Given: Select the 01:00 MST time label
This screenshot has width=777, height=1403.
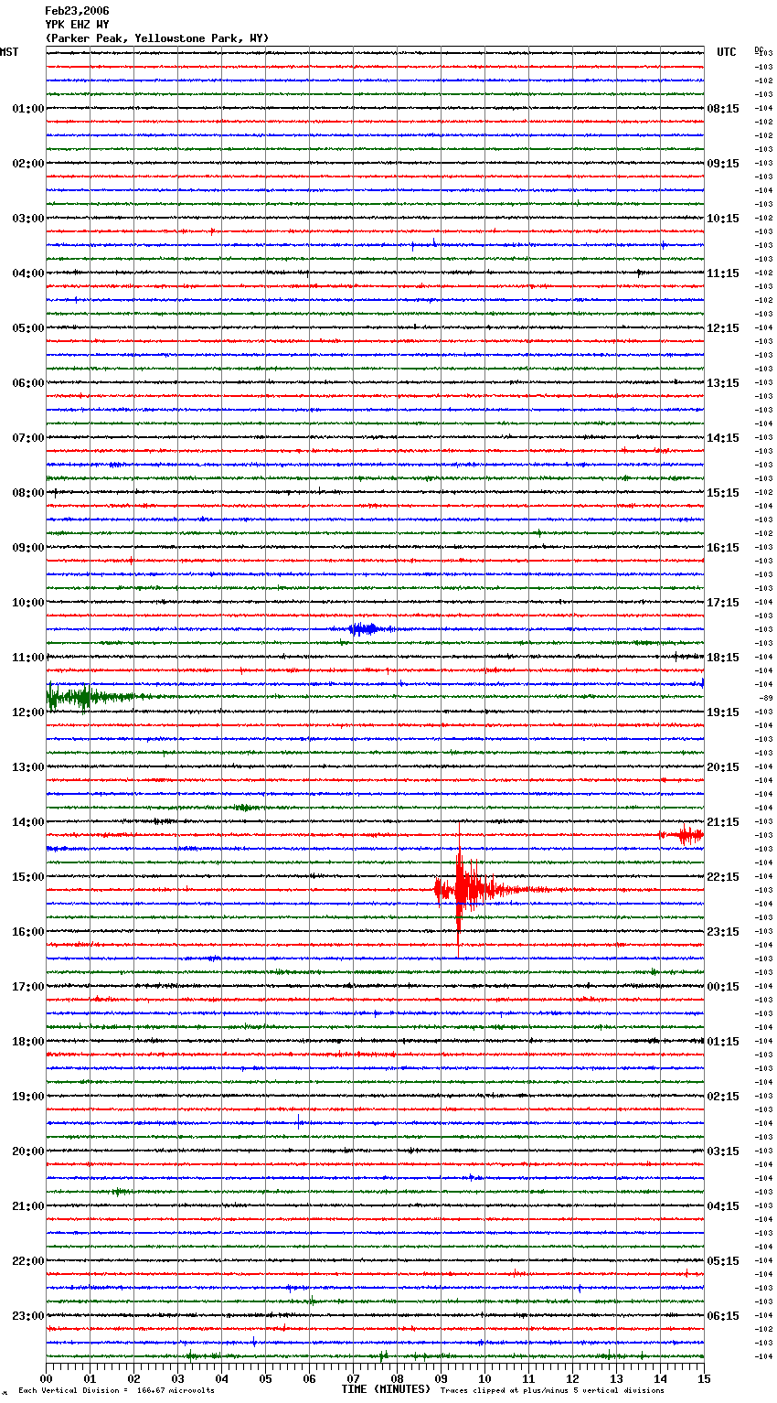Looking at the screenshot, I should point(27,109).
